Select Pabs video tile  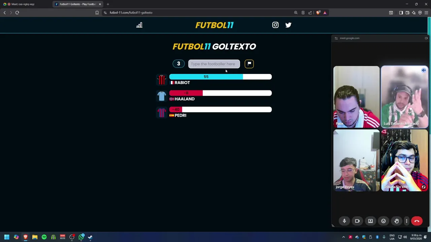point(357,97)
